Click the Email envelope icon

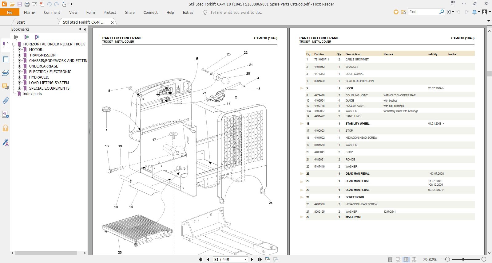(34, 4)
